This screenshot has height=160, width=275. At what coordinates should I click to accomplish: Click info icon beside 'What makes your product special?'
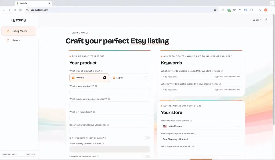[109, 99]
